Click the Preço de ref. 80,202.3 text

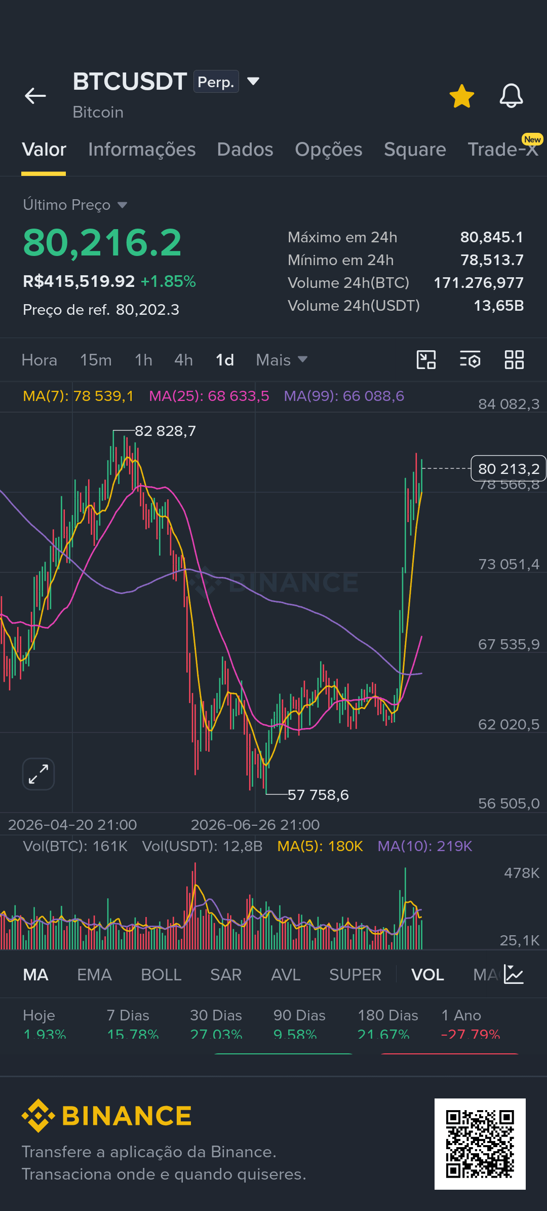coord(101,310)
